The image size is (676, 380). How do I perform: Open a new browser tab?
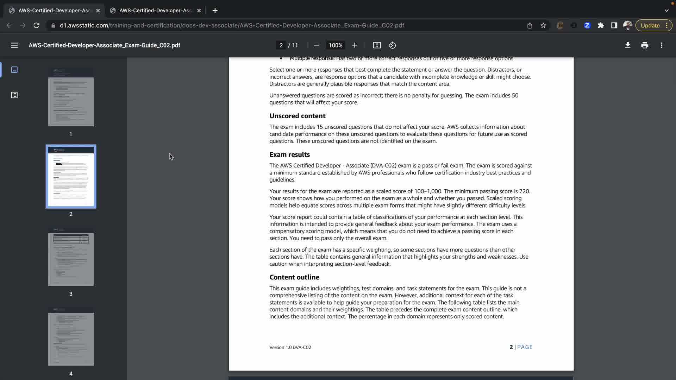(215, 11)
